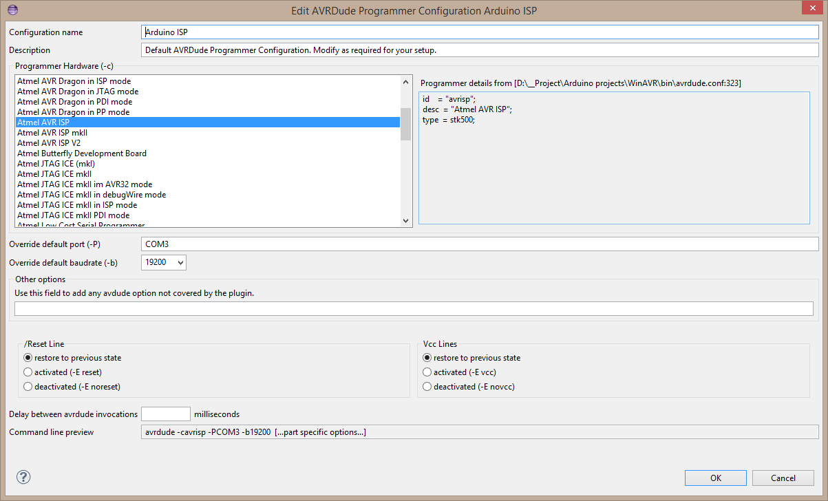Pick Atmel JTAG ICE mkII in debugWire mode
Screen dimensions: 828x501
click(x=91, y=195)
